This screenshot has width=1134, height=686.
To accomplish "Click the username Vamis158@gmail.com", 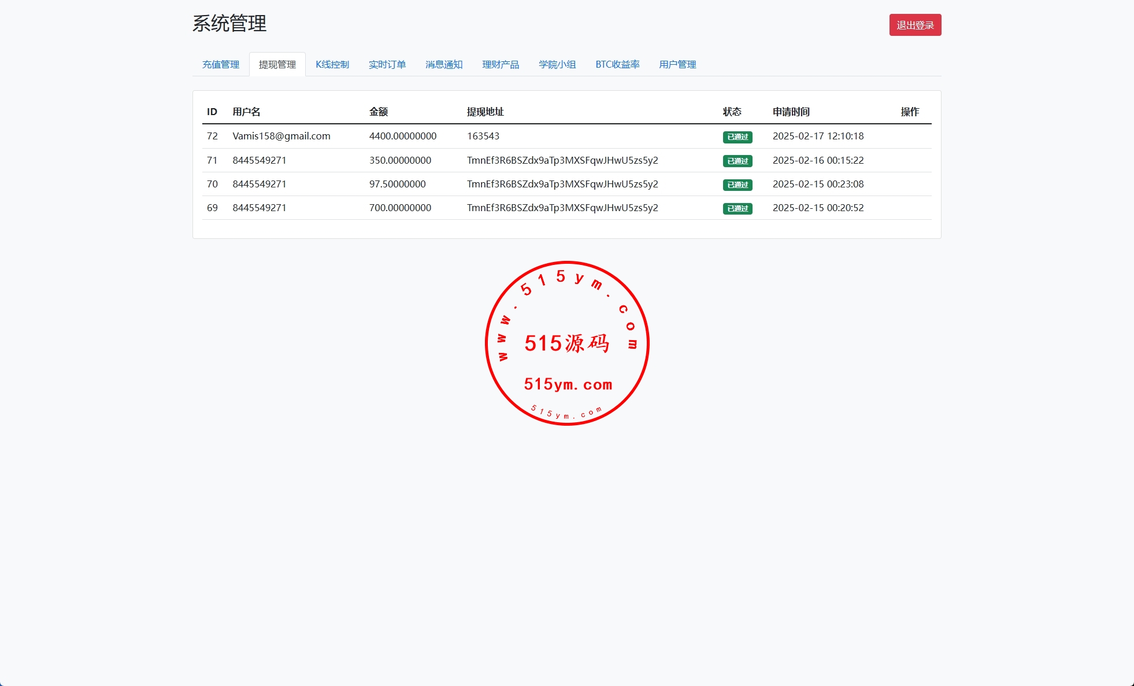I will (x=281, y=136).
